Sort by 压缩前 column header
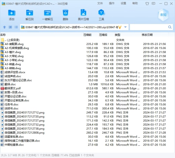 [87, 35]
